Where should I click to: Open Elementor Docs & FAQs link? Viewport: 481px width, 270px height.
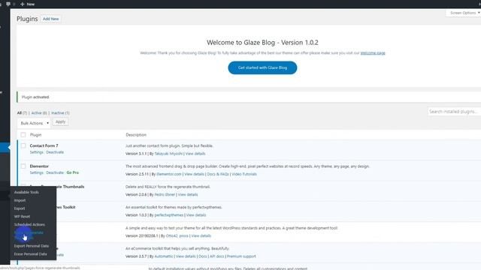tap(218, 174)
